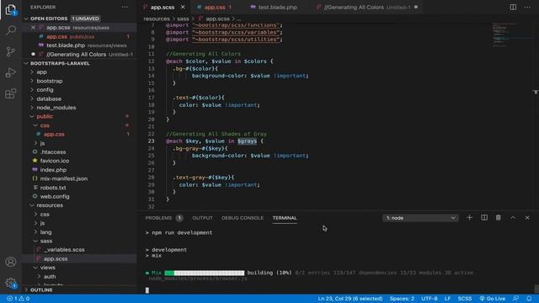The height and width of the screenshot is (303, 539).
Task: Open editor more actions ellipsis
Action: point(527,7)
